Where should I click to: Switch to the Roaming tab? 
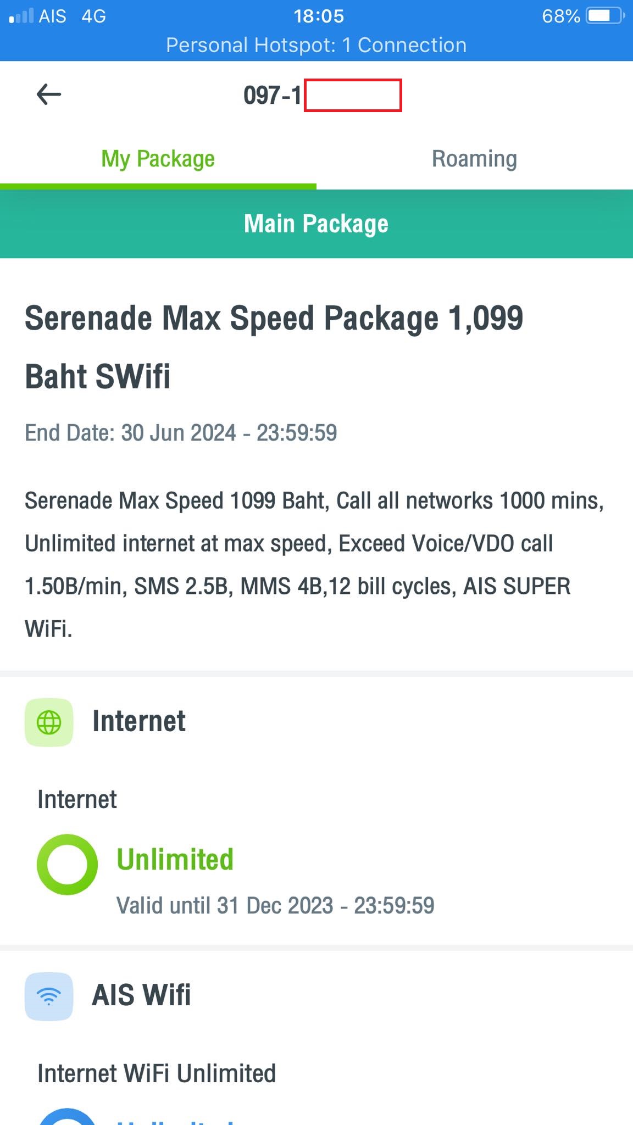point(474,159)
